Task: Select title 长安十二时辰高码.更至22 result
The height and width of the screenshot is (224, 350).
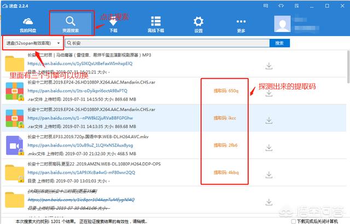Action: click(94, 164)
